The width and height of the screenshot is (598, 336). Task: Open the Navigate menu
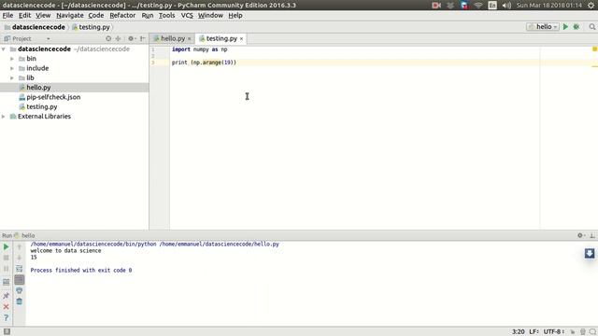tap(70, 15)
